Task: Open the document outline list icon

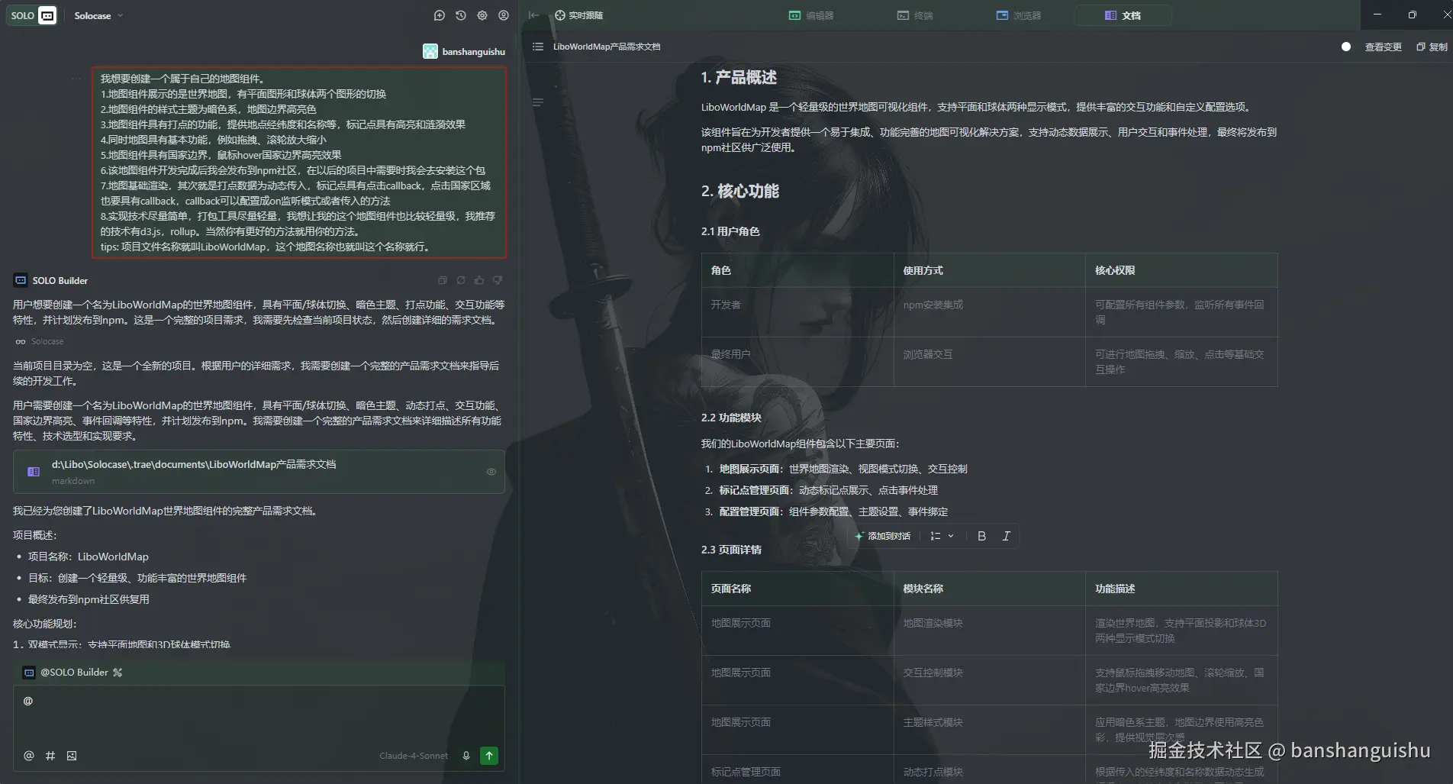Action: 538,47
